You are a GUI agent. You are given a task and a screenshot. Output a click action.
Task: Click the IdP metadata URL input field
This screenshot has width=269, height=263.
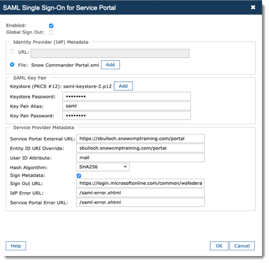point(110,53)
